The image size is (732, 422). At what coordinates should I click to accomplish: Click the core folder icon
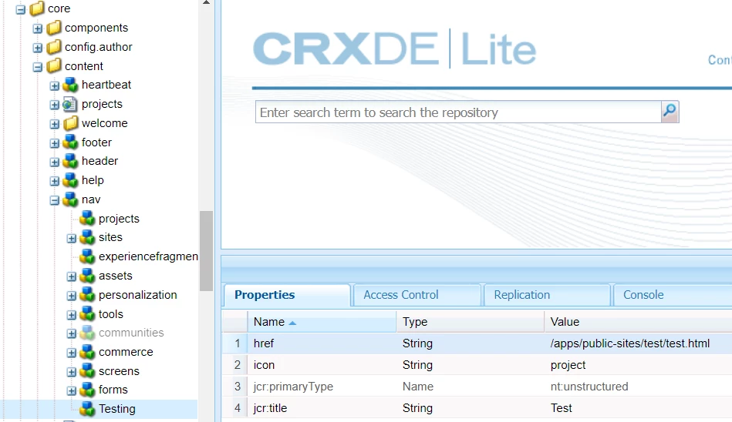(37, 8)
